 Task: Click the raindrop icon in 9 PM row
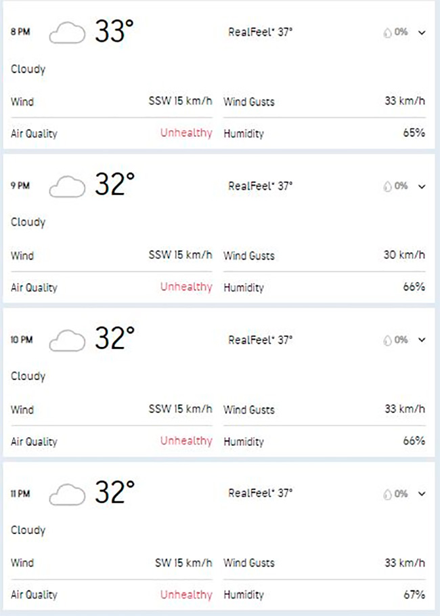[387, 186]
